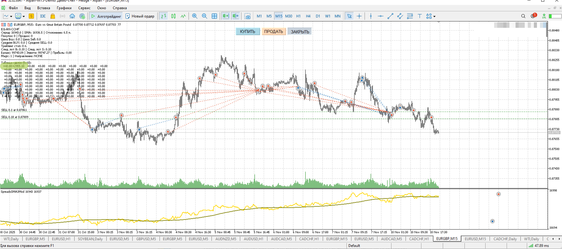Select the trendline drawing tool

(x=390, y=16)
